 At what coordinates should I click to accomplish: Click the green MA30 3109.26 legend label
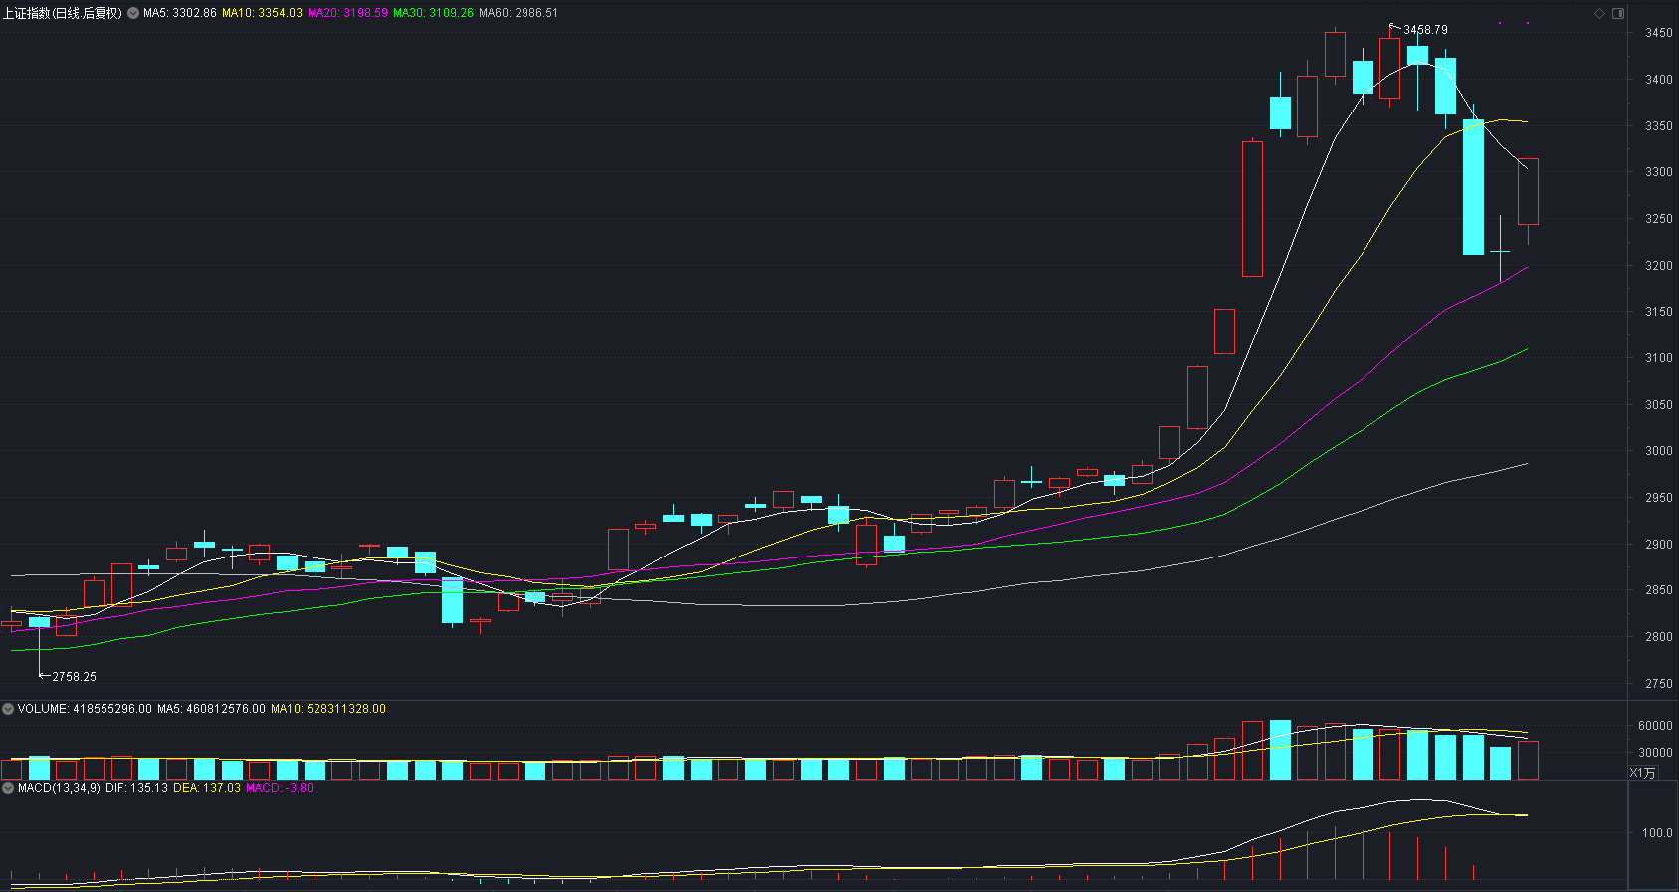[x=433, y=13]
